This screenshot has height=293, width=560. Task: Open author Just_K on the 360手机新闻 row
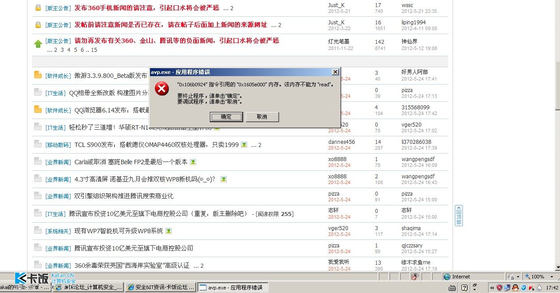[336, 5]
